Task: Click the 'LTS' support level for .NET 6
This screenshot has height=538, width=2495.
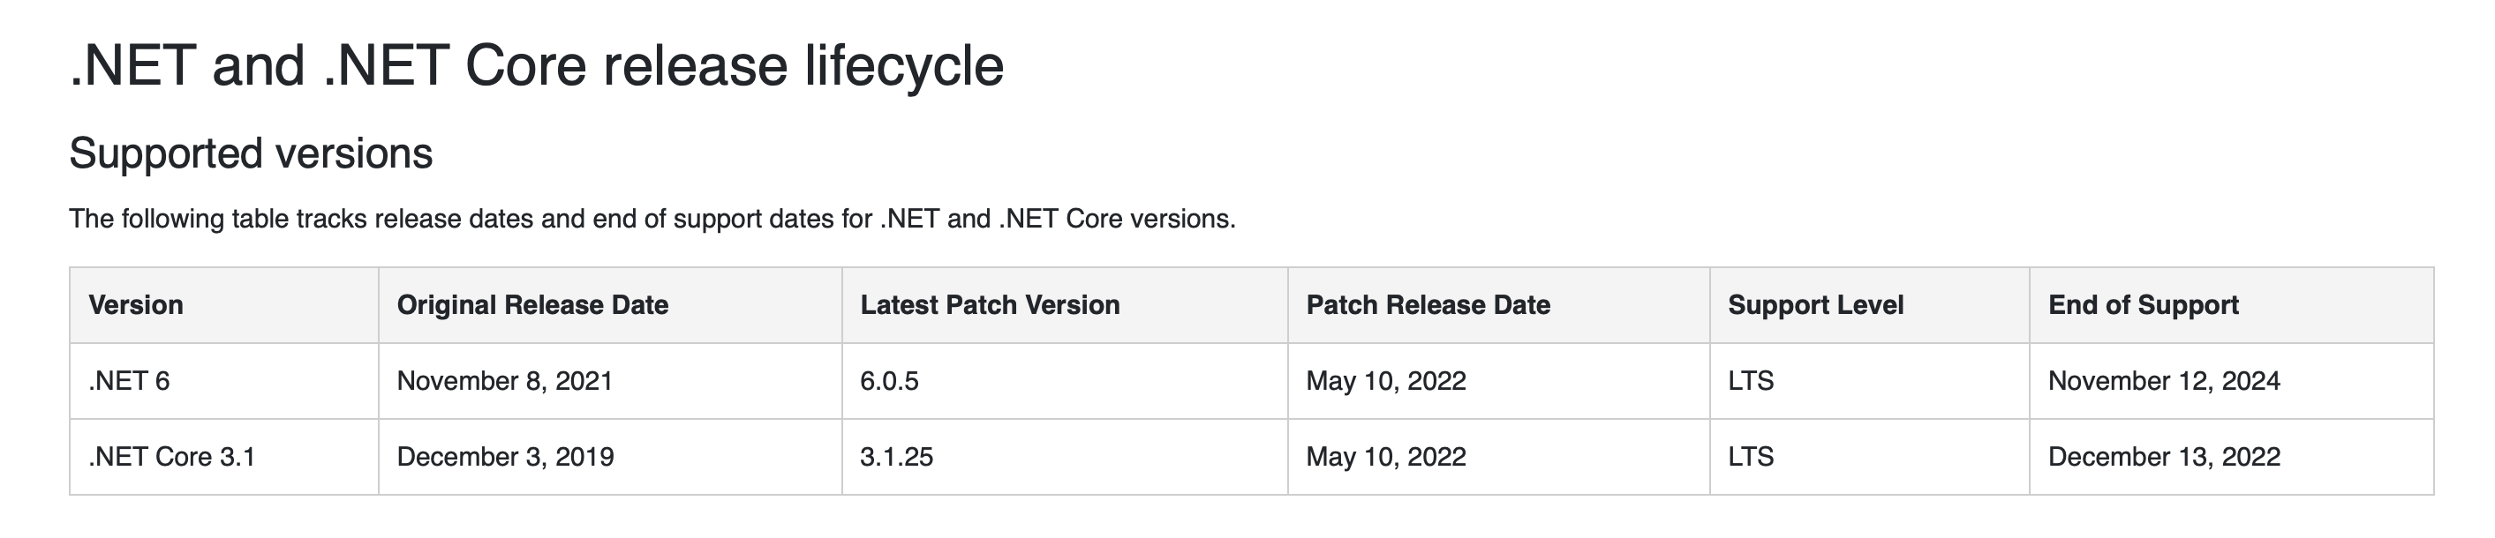Action: (1751, 381)
